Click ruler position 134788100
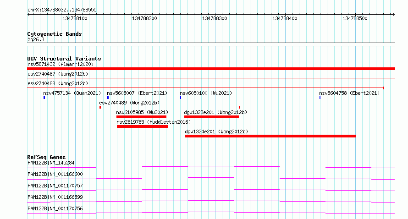The image size is (408, 219). [x=75, y=18]
